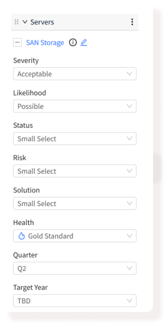
Task: Click the flame icon in the Health field
Action: click(21, 236)
